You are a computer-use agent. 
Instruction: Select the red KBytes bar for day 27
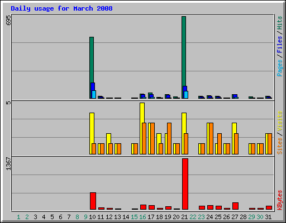tap(235, 206)
